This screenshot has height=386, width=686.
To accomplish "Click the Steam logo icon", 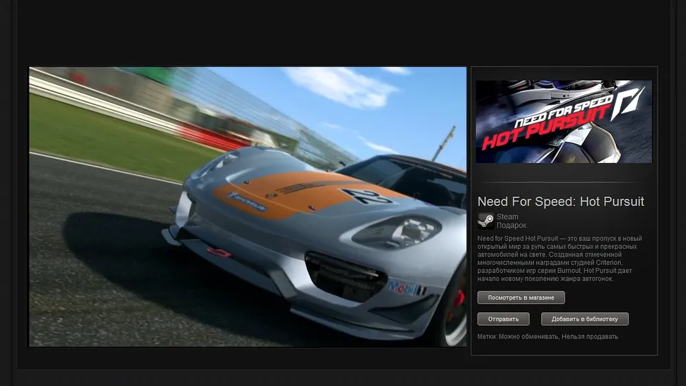I will (x=485, y=221).
